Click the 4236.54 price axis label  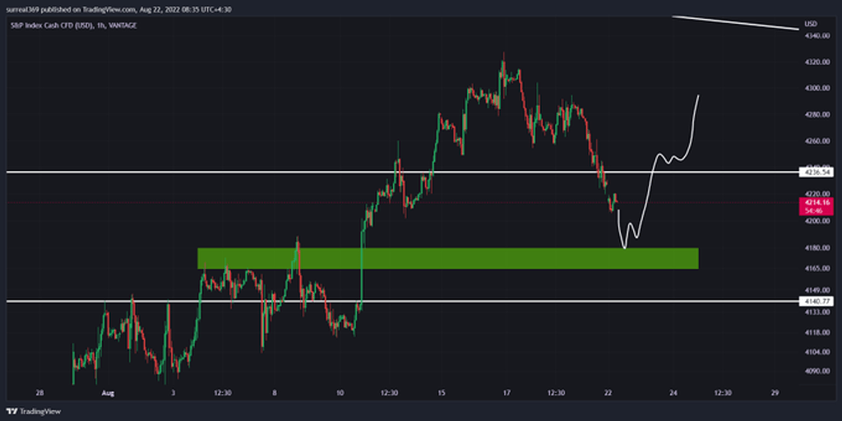[x=816, y=172]
